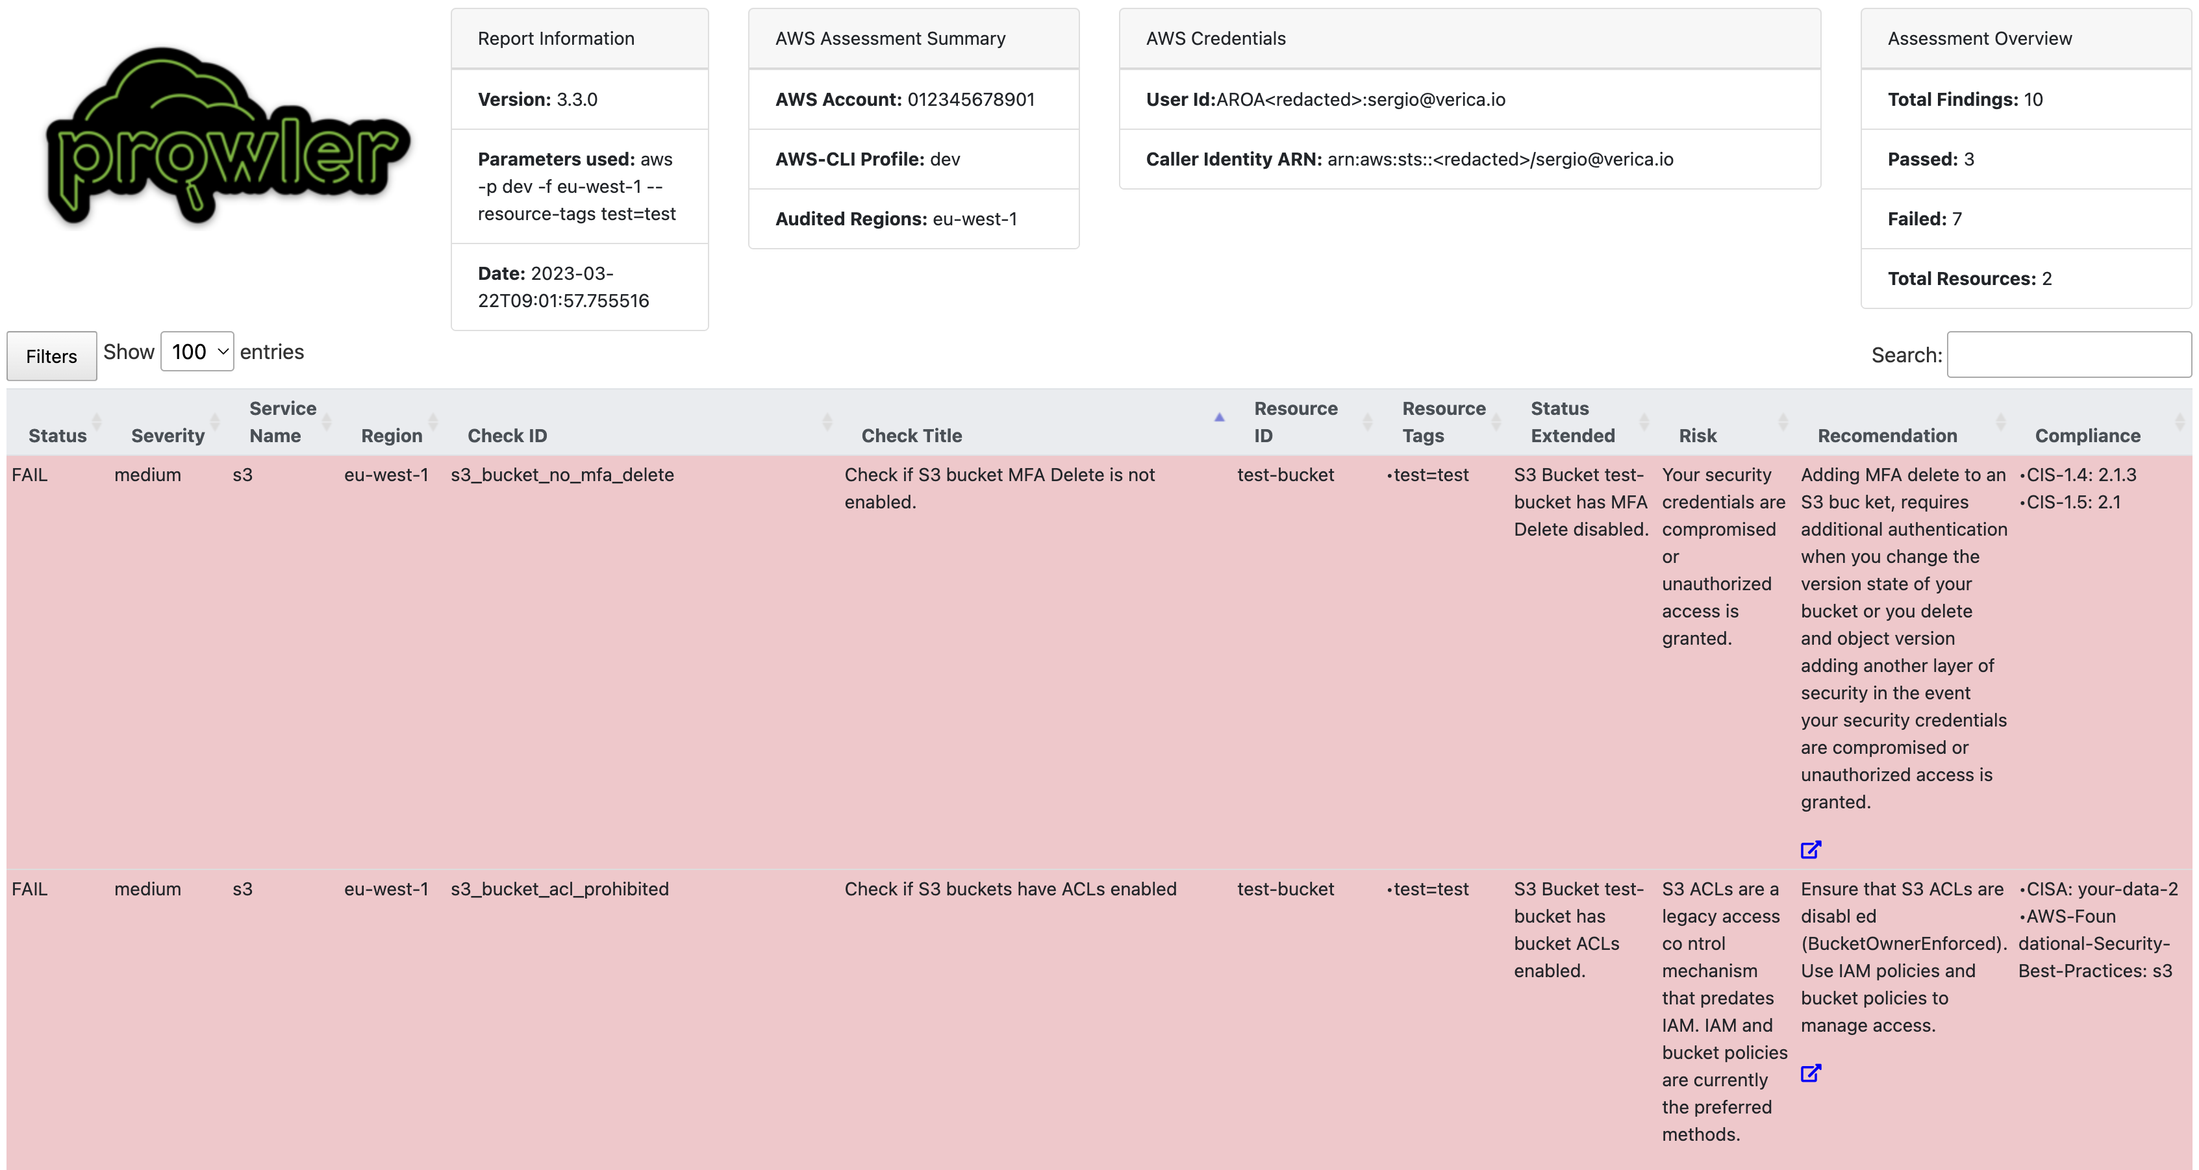Click the Check Title ascending sort arrow

(1219, 417)
